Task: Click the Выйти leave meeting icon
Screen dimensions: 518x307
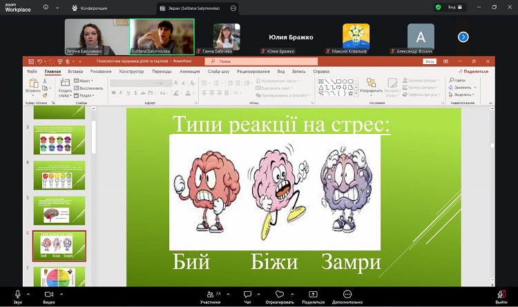Action: [x=501, y=294]
